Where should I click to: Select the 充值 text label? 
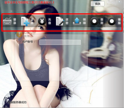tap(50, 21)
